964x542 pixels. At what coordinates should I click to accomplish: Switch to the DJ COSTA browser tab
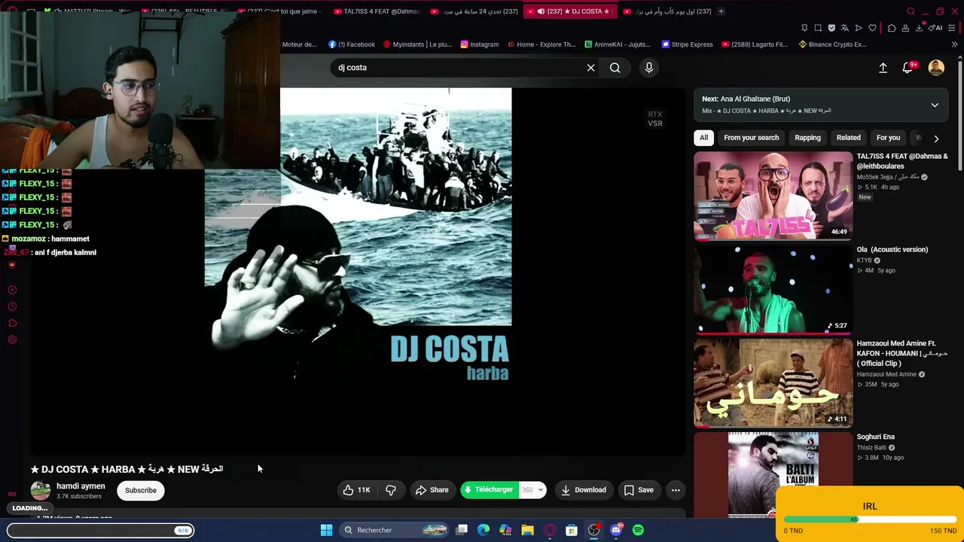tap(570, 11)
